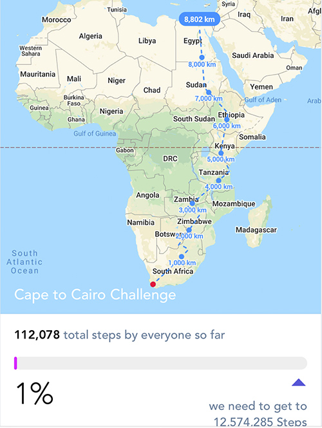
Task: Click the 6,000 km milestone dot in Ethiopia
Action: click(227, 120)
